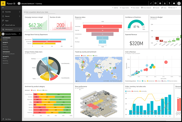182x122 pixels.
Task: Click the download icon in the header
Action: (165, 3)
